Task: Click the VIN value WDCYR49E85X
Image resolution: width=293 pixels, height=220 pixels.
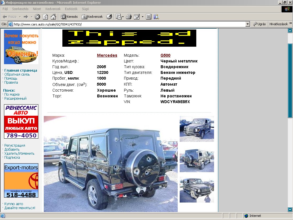Action: click(x=175, y=102)
